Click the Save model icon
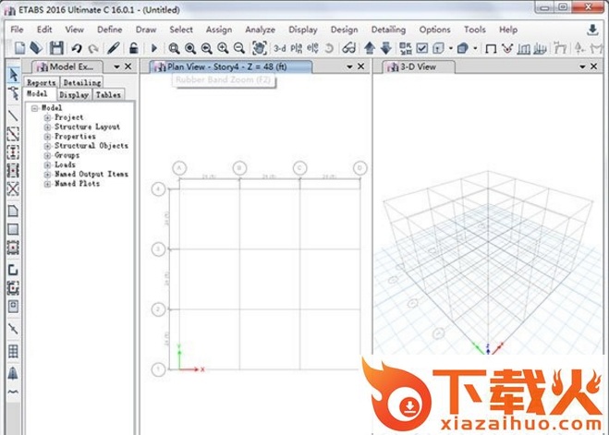The height and width of the screenshot is (435, 609). (56, 48)
